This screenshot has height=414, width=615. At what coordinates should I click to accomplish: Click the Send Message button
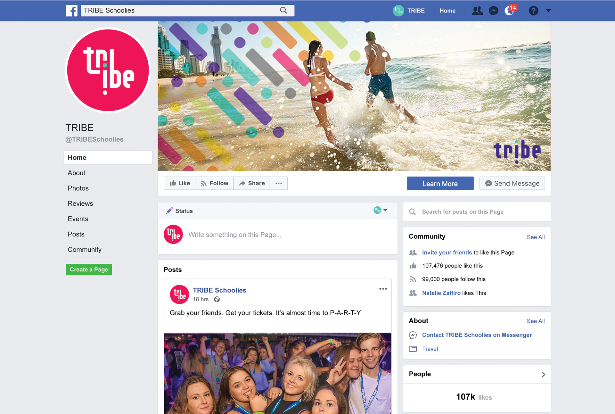512,183
